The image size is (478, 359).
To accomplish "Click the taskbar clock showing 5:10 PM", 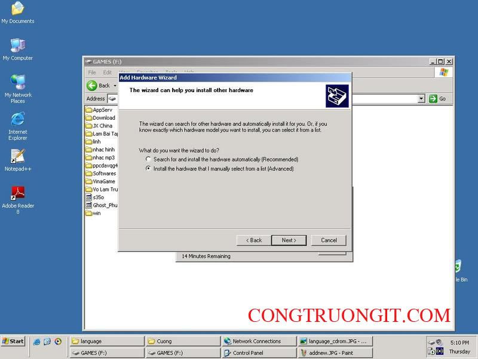I will pyautogui.click(x=459, y=342).
